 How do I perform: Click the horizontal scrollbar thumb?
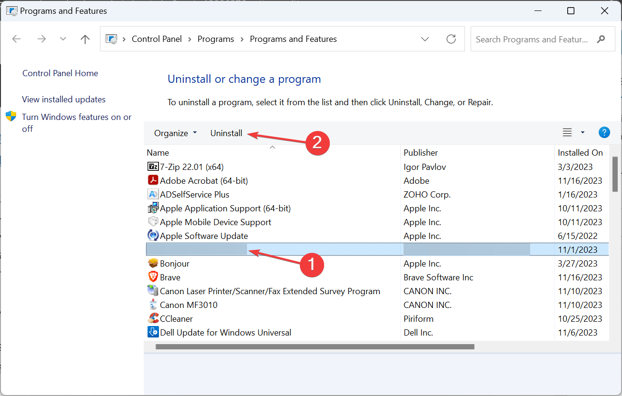click(x=315, y=347)
